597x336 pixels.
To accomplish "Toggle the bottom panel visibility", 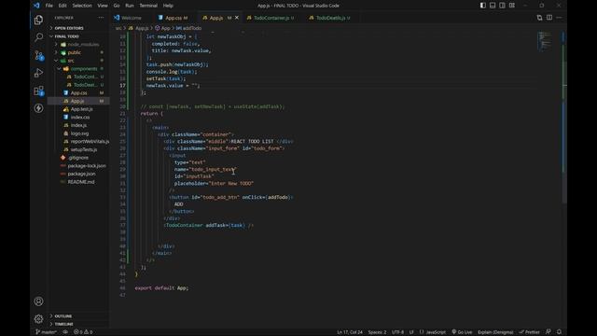I will tap(493, 6).
